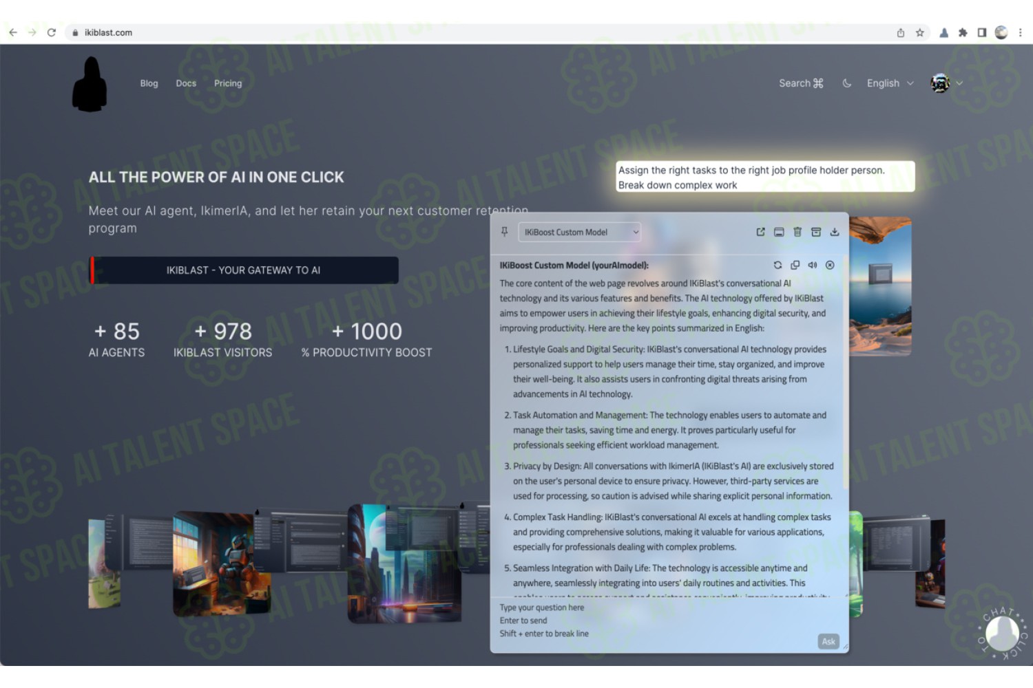Click the '+ 85 AI AGENTS' statistic
The width and height of the screenshot is (1033, 688).
tap(117, 340)
